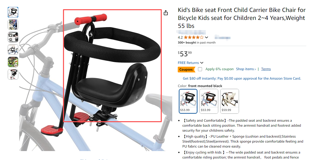Image resolution: width=311 pixels, height=160 pixels.
Task: Click the product title text
Action: click(x=242, y=18)
